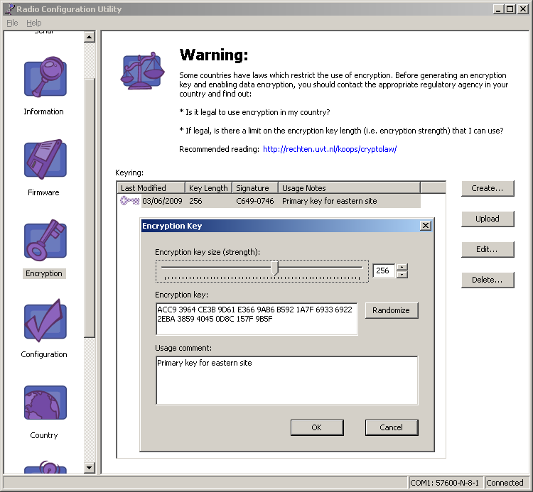
Task: Click the Delete... button
Action: [x=488, y=280]
